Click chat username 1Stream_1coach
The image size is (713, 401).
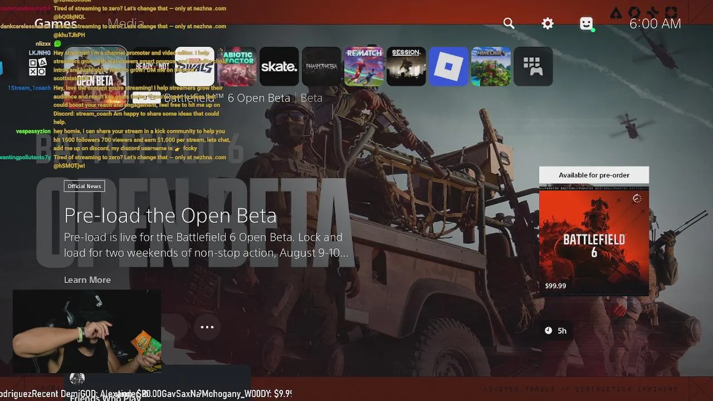pos(29,88)
